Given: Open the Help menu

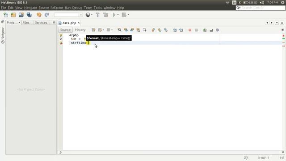Looking at the screenshot, I should [x=121, y=8].
